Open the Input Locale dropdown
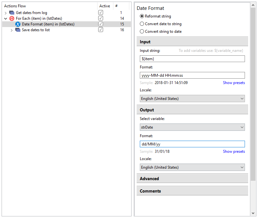Image resolution: width=258 pixels, height=218 pixels. pyautogui.click(x=192, y=99)
